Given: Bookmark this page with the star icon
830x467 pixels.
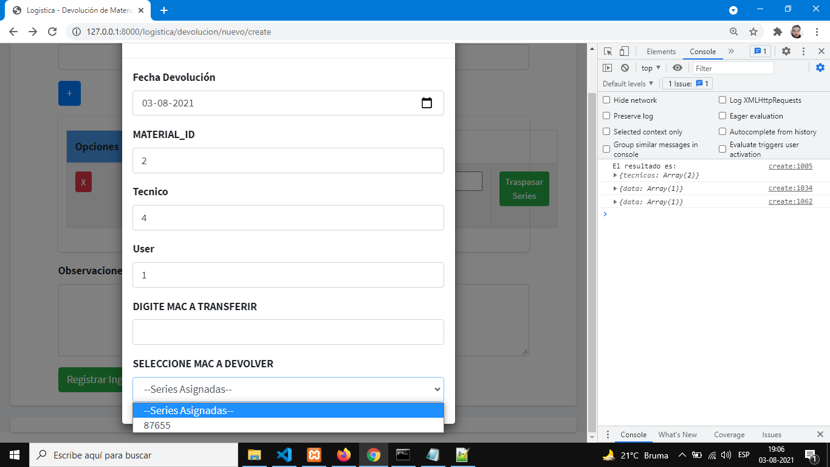Looking at the screenshot, I should pyautogui.click(x=753, y=32).
